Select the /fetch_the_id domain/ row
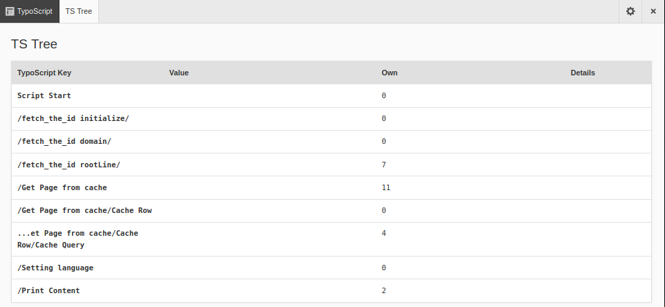The image size is (665, 307). (x=64, y=141)
